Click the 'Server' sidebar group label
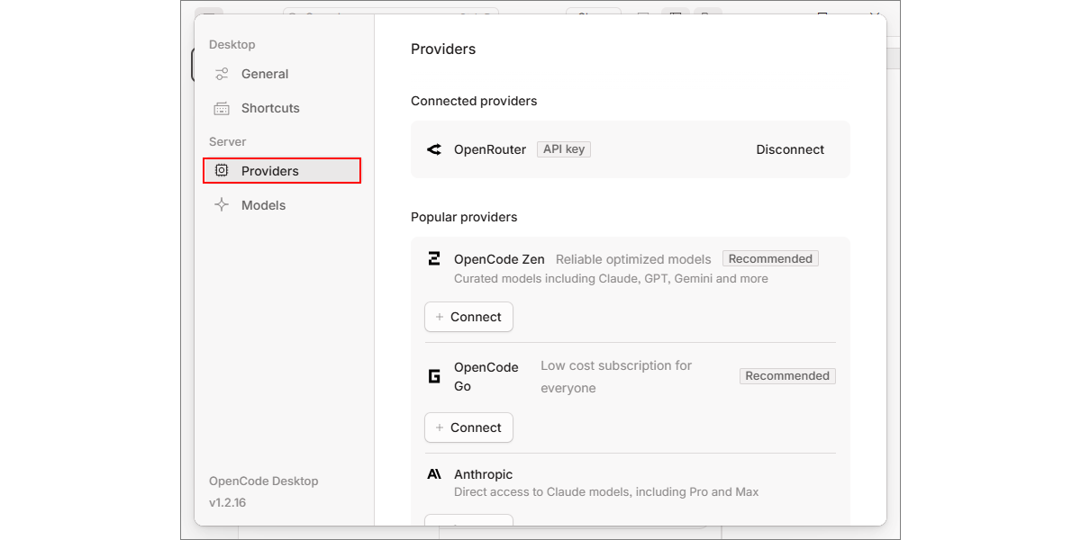The width and height of the screenshot is (1081, 540). 227,142
